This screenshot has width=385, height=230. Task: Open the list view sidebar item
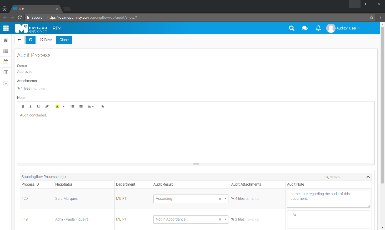coord(6,51)
